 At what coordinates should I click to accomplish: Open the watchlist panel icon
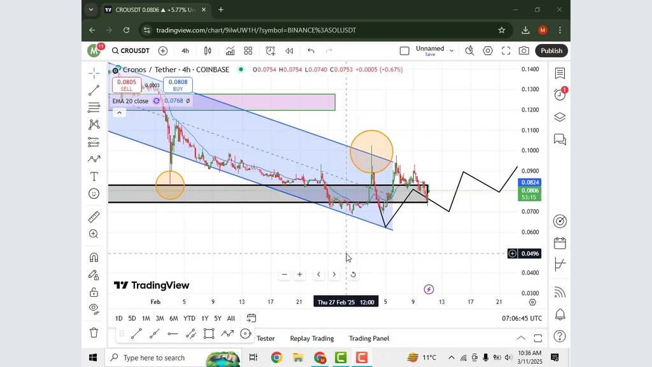tap(560, 73)
